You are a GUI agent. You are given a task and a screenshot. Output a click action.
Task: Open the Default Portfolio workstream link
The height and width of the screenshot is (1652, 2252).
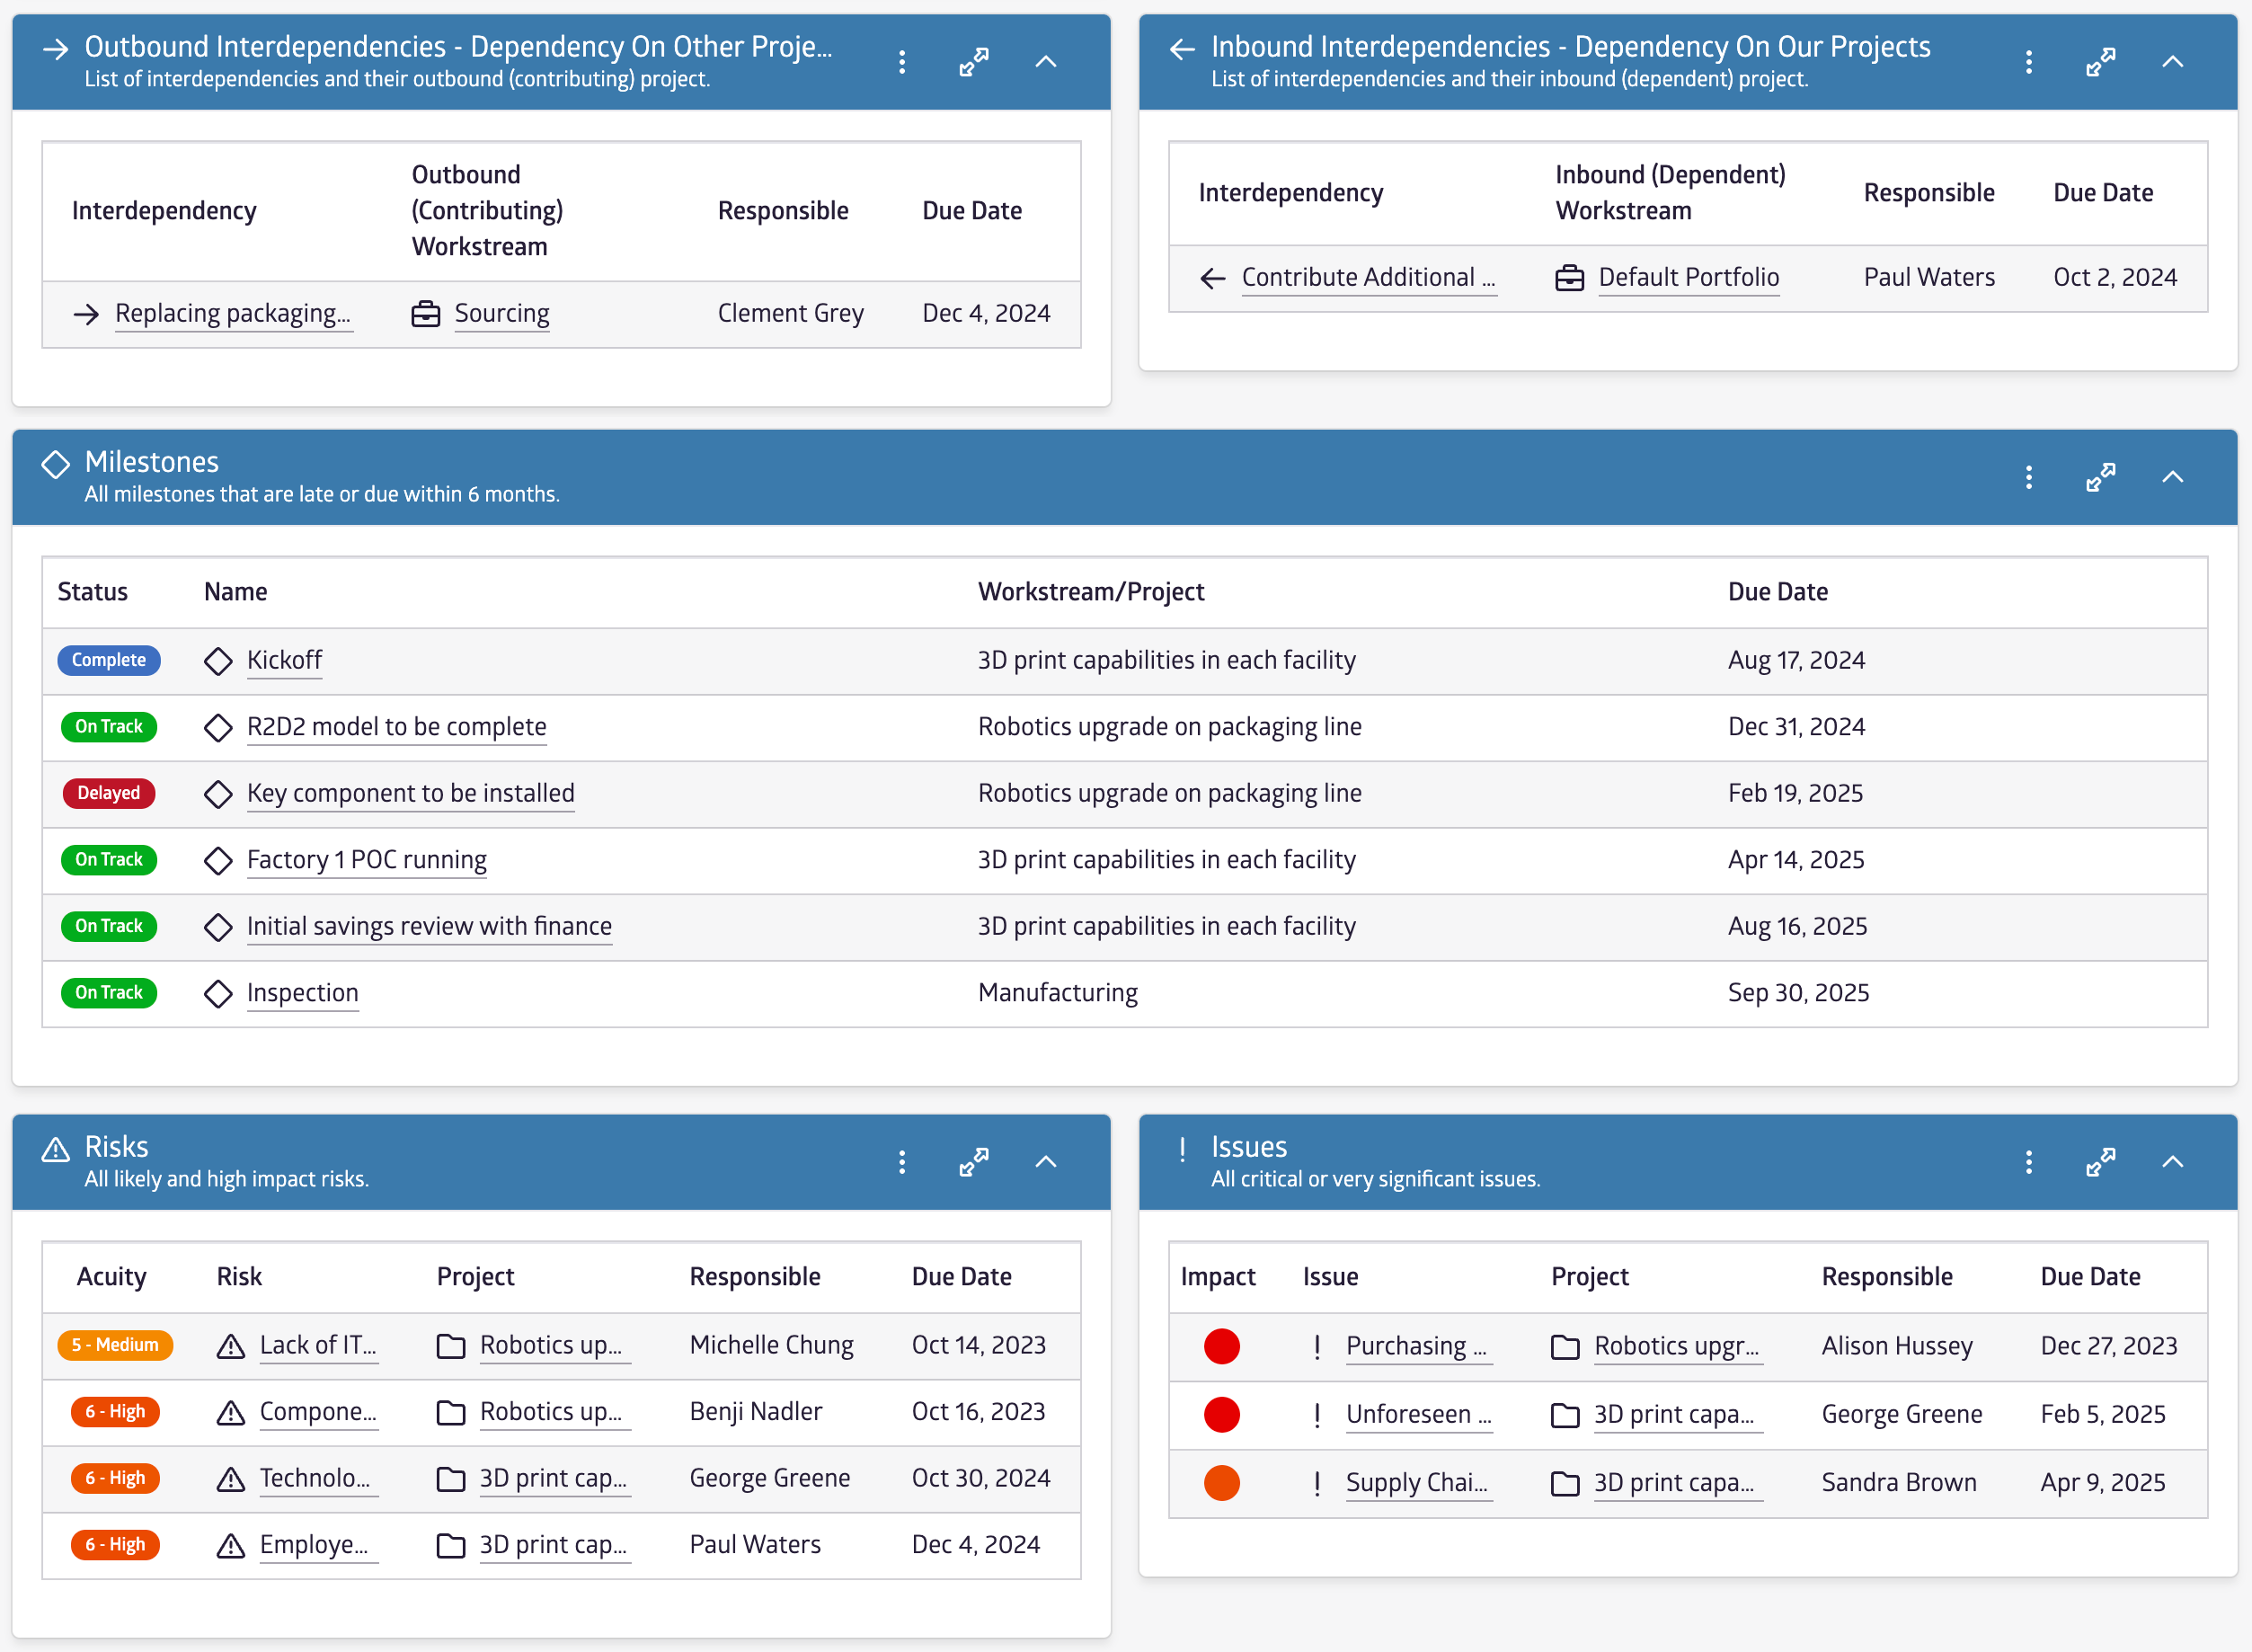1689,278
